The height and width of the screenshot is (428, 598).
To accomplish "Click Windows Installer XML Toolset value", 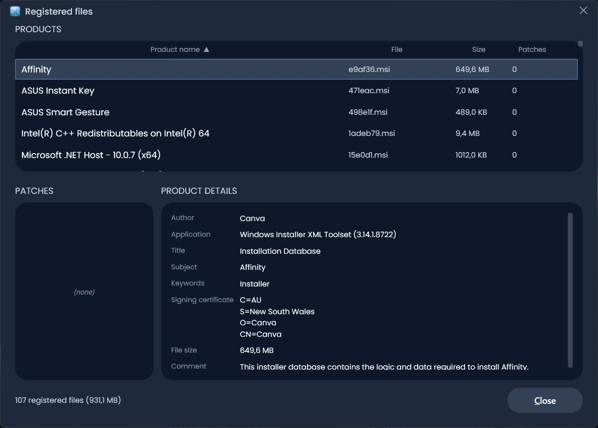I will click(318, 235).
